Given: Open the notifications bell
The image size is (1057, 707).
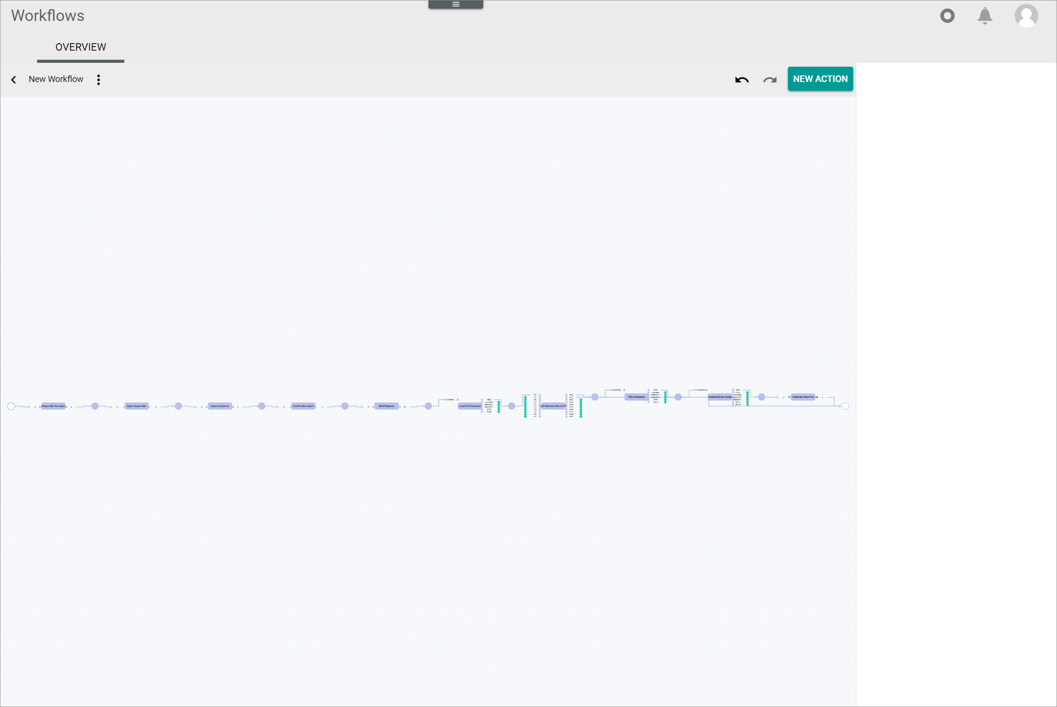Looking at the screenshot, I should (x=985, y=16).
